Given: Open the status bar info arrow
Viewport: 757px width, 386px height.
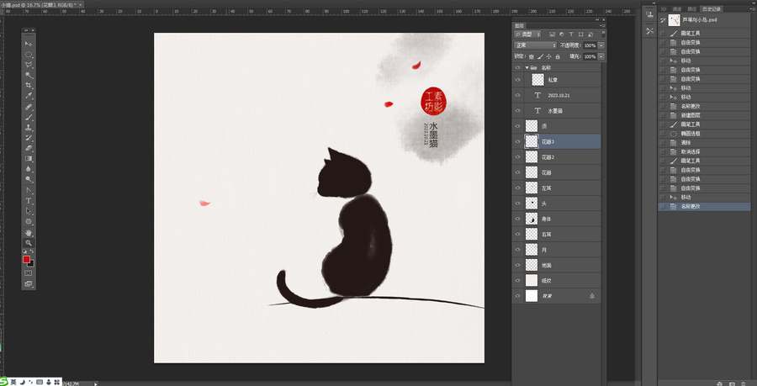Looking at the screenshot, I should pos(96,383).
